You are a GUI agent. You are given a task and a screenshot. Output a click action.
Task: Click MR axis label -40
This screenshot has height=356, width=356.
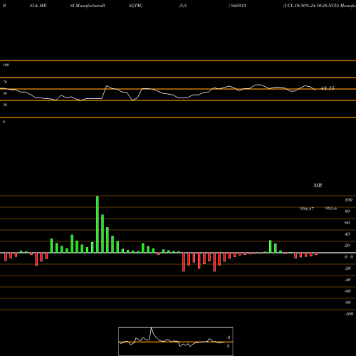(347, 280)
